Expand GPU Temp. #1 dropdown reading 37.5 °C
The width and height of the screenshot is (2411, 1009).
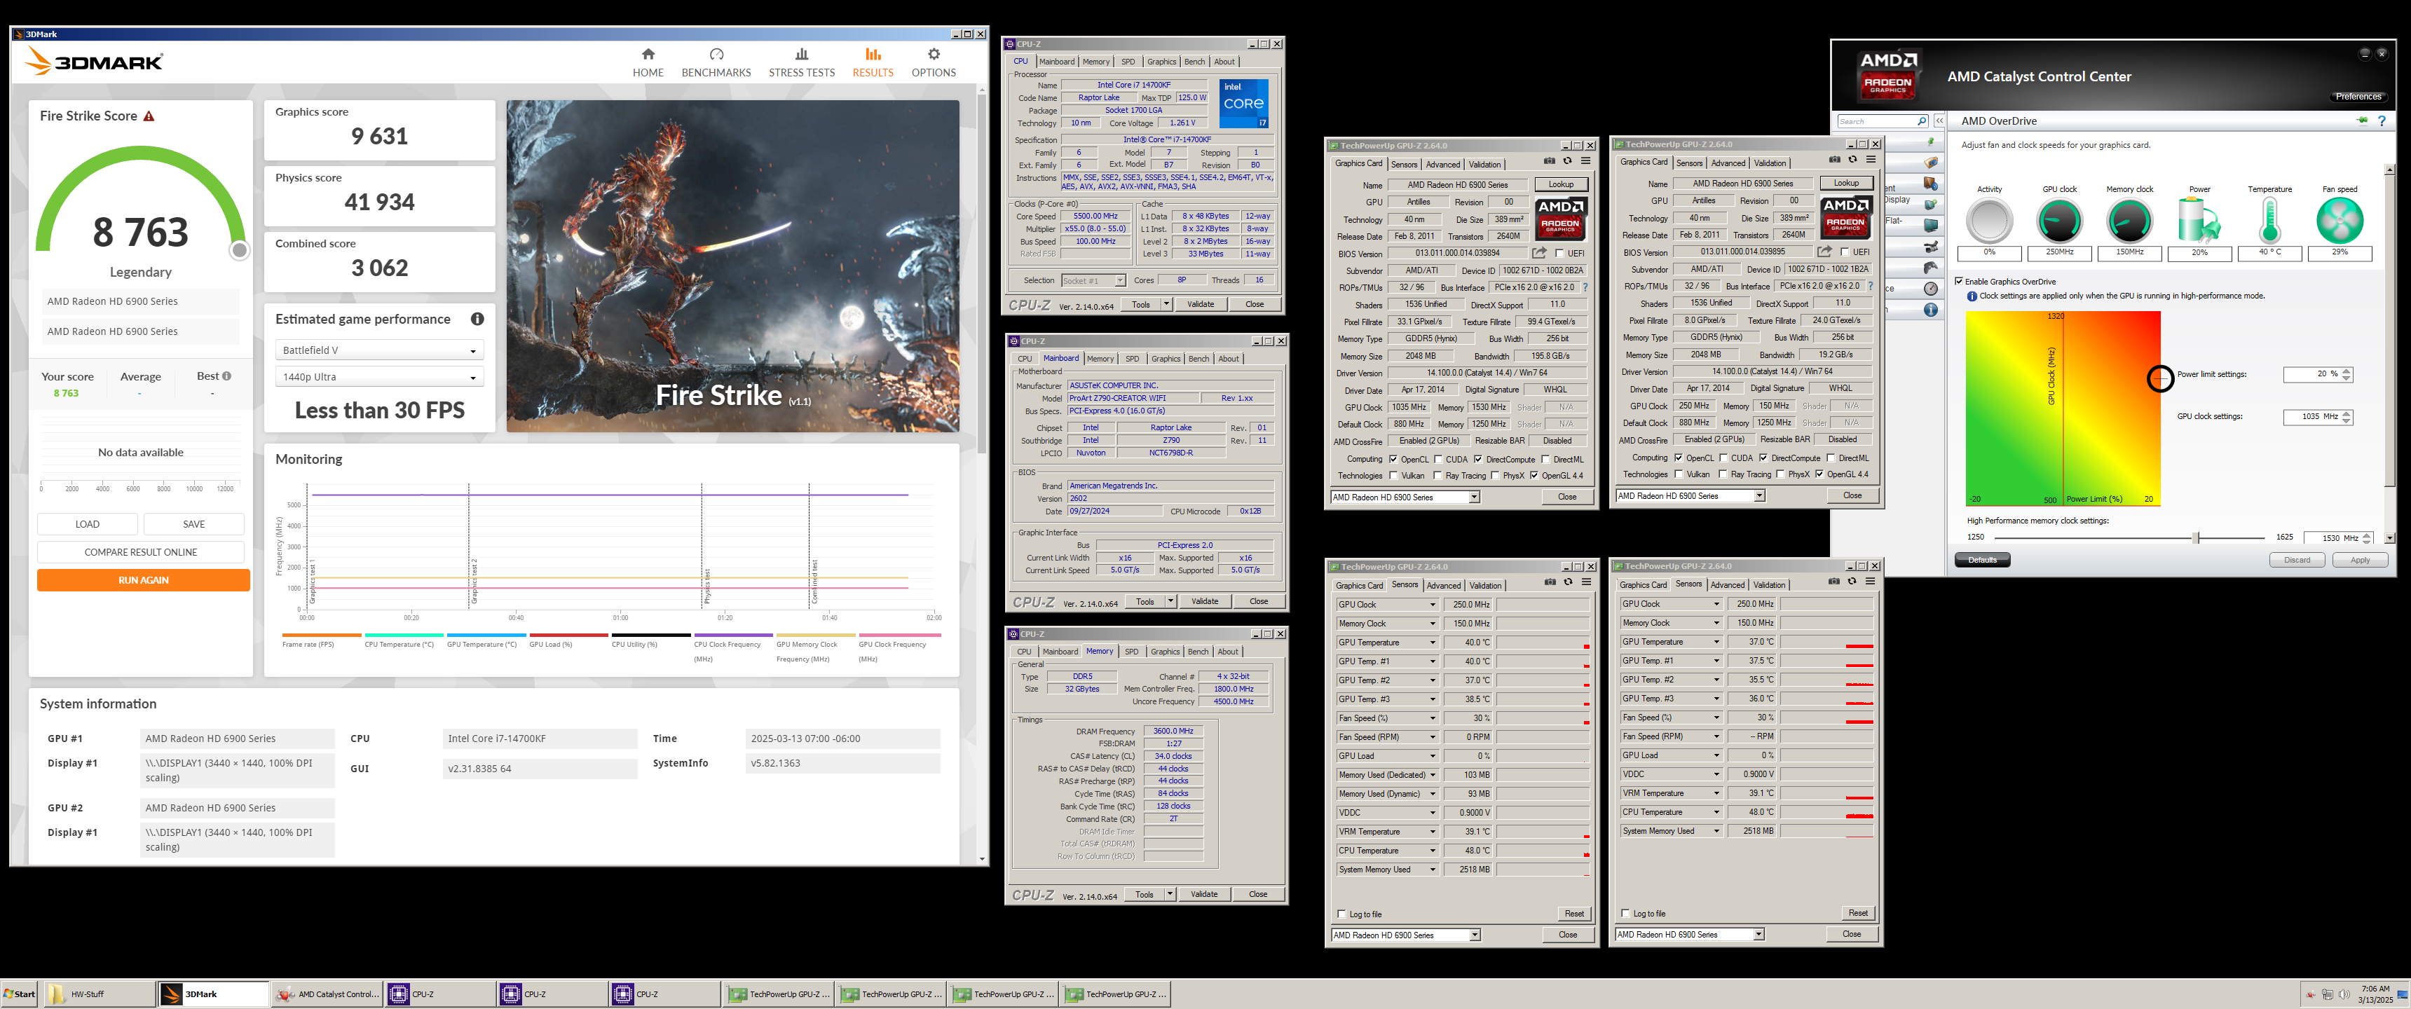coord(1716,661)
